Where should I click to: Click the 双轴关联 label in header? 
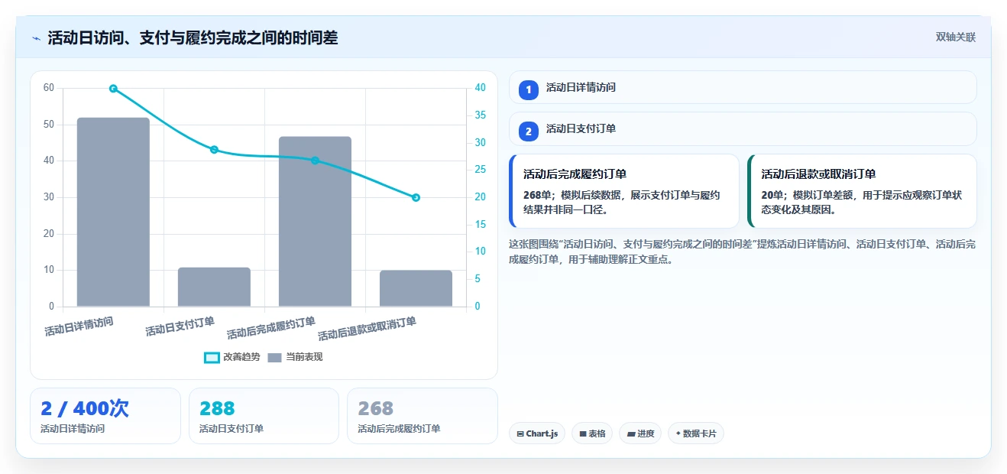(956, 37)
